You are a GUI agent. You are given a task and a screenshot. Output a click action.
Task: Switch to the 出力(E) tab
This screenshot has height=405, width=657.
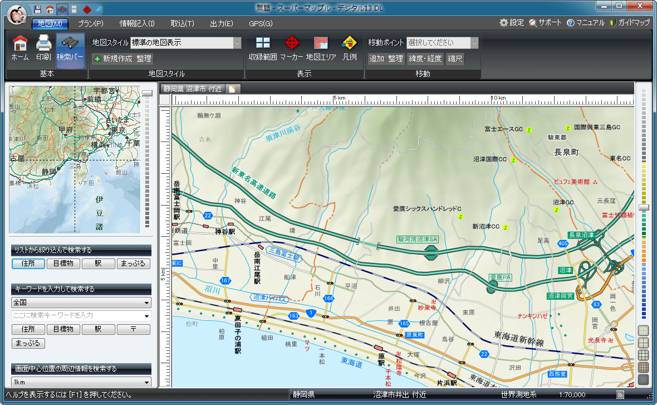click(221, 23)
